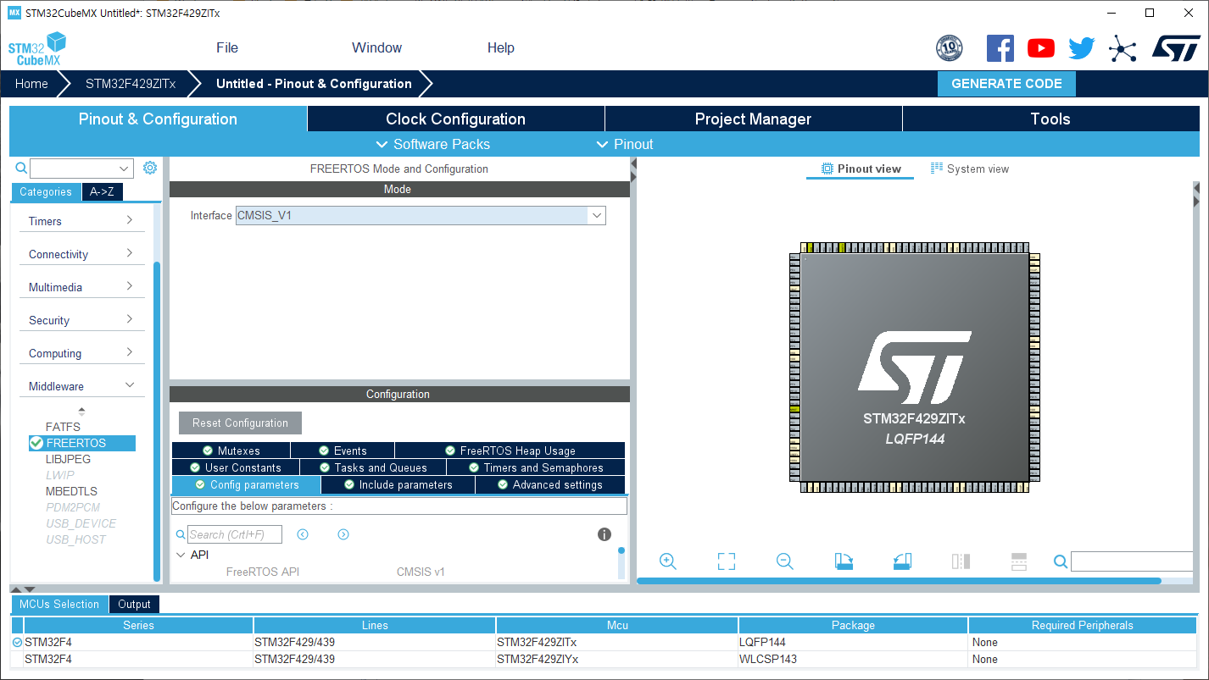The image size is (1209, 680).
Task: Switch to Clock Configuration tab
Action: pos(456,119)
